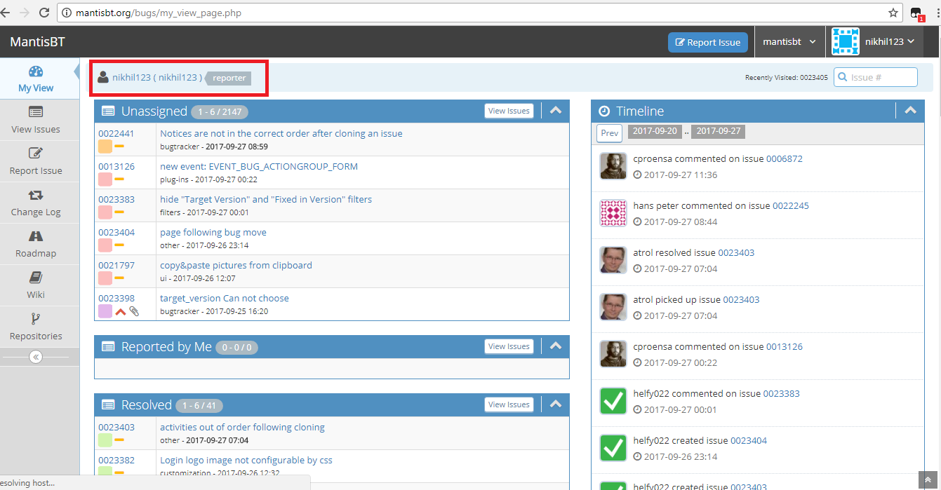Collapse the Unassigned panel
The height and width of the screenshot is (490, 941).
point(555,110)
